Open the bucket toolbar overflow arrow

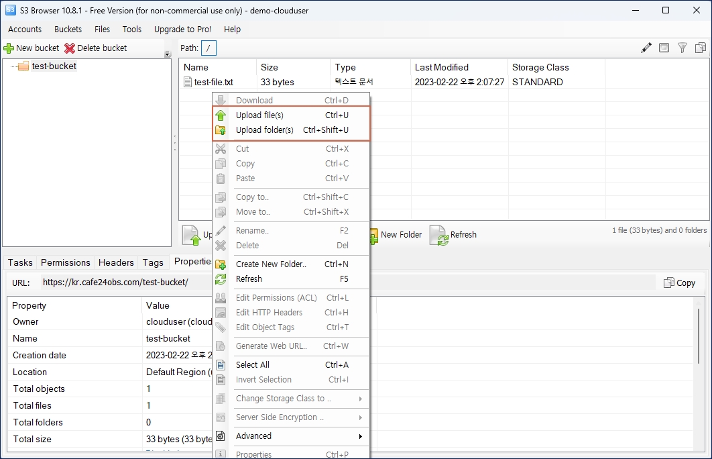click(168, 54)
